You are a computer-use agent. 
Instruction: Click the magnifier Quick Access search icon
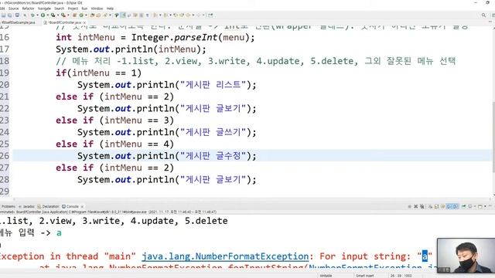(x=483, y=15)
